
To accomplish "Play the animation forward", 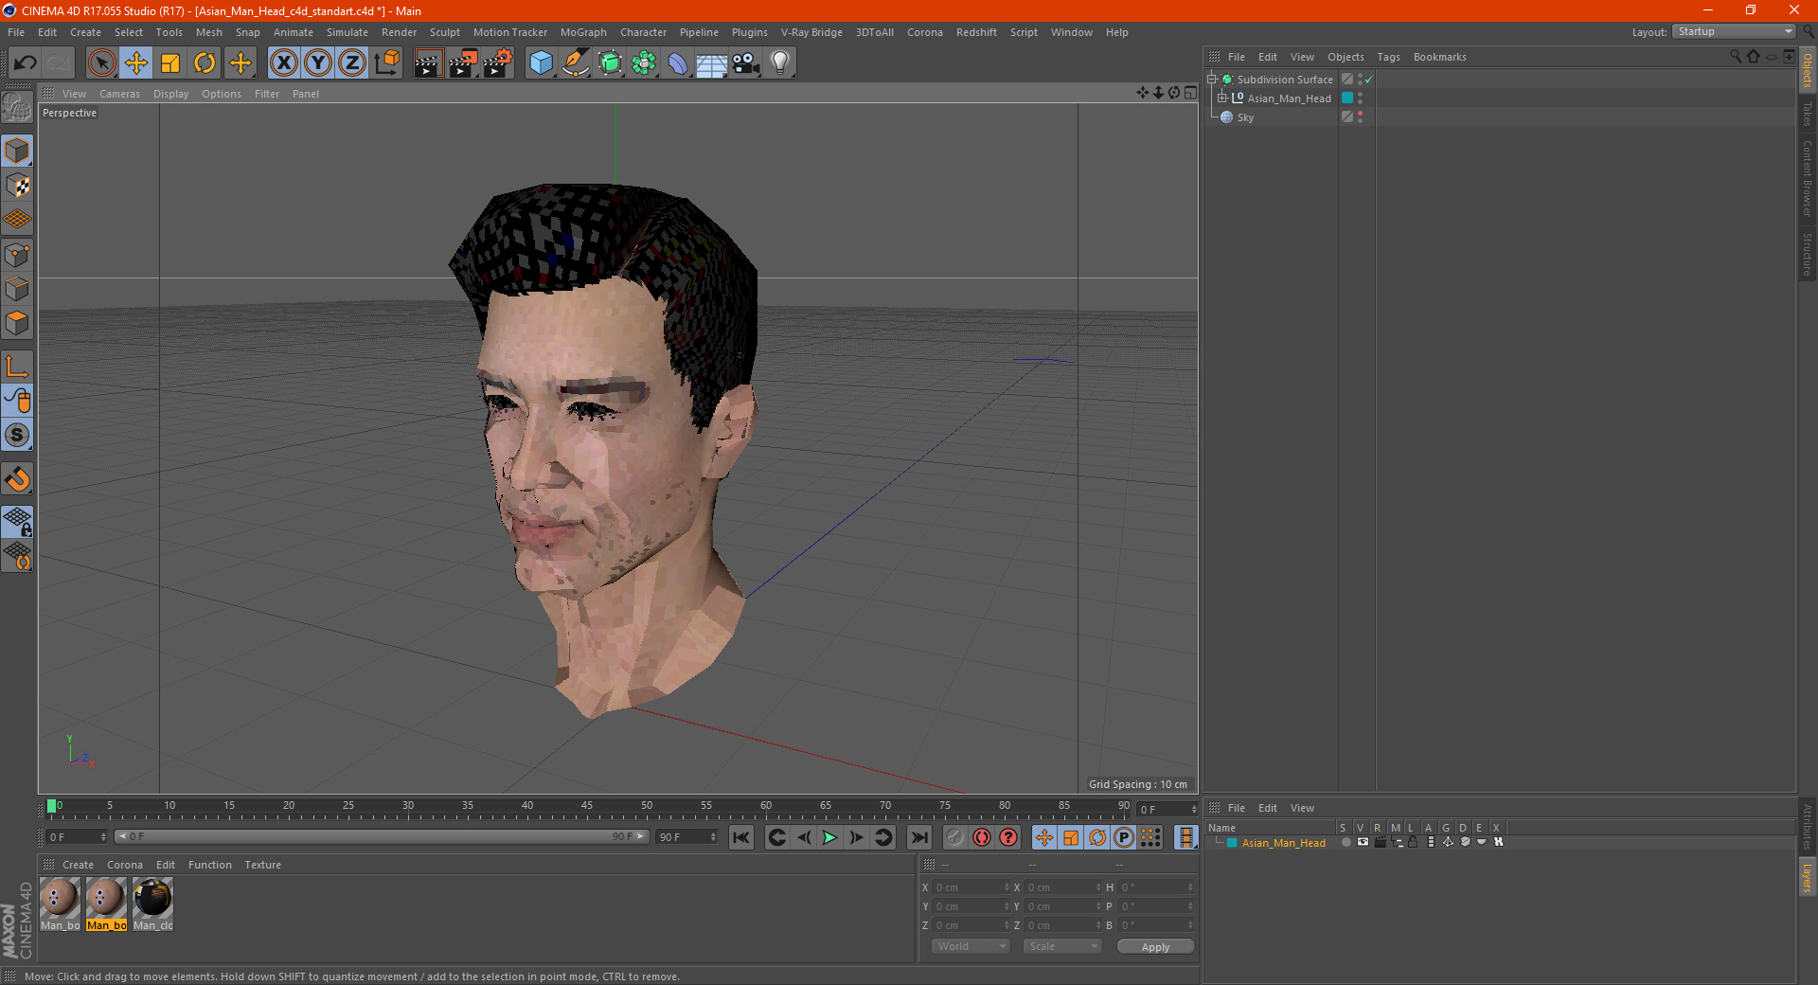I will click(829, 837).
